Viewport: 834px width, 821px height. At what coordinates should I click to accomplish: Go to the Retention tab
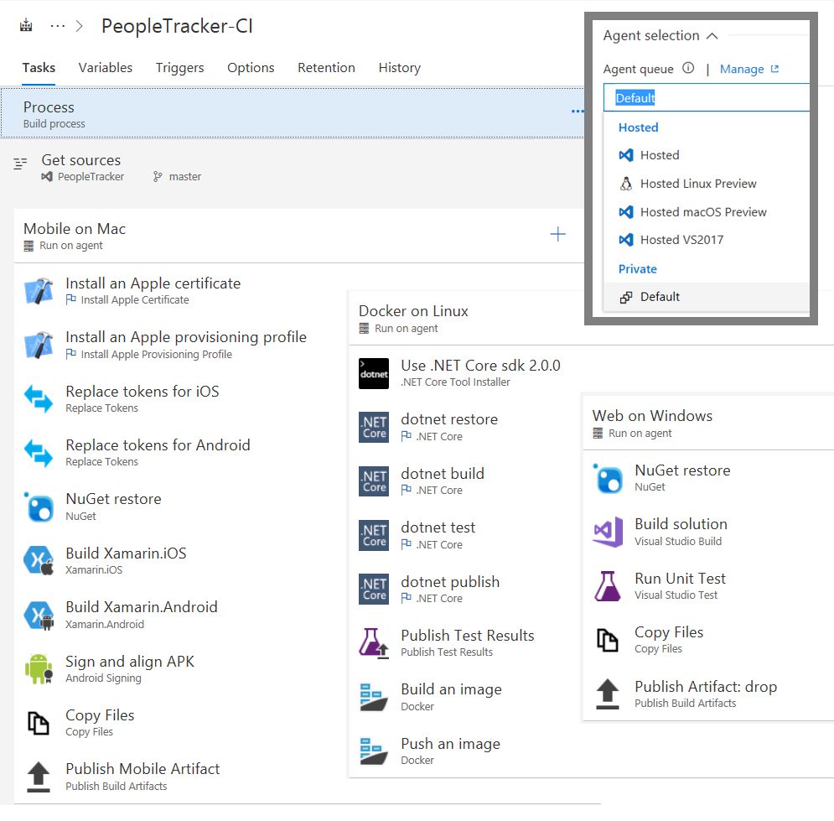pos(326,68)
